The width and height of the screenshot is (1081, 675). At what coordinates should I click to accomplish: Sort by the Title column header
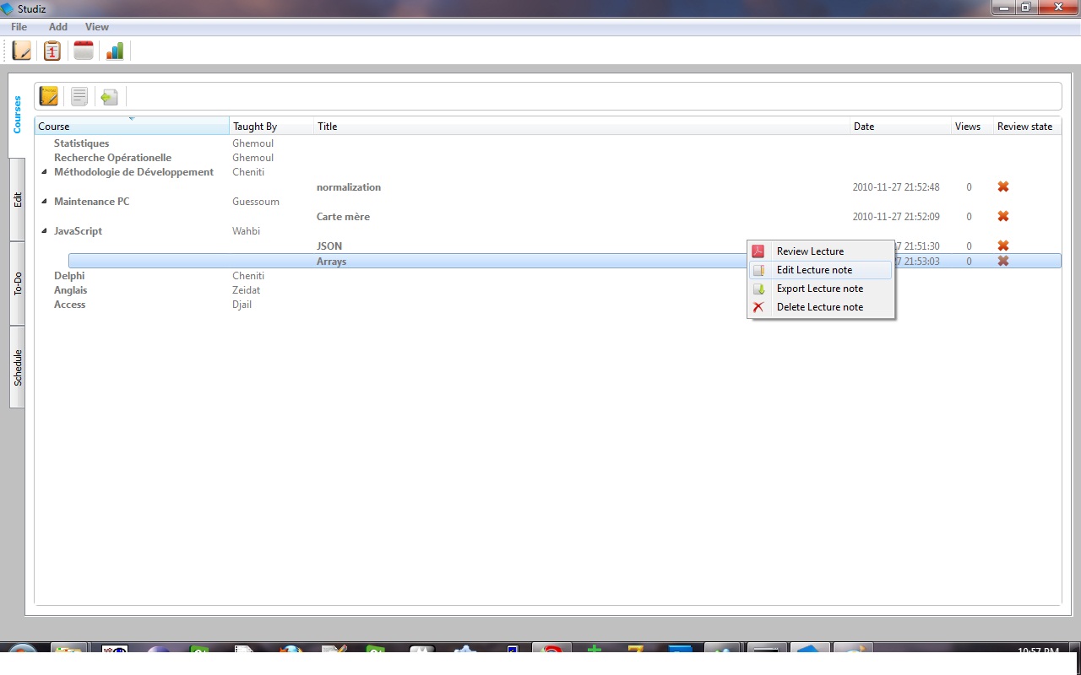[582, 127]
